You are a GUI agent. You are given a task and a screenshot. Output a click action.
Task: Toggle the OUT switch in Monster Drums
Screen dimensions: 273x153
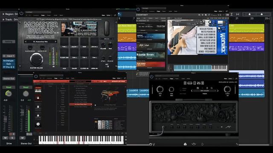(x=107, y=66)
